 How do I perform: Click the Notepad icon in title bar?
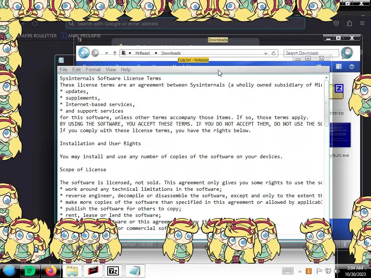61,60
